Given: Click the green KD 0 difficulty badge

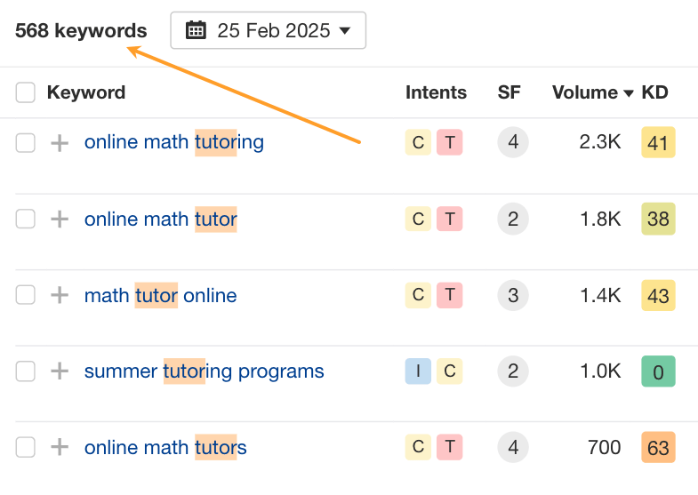Looking at the screenshot, I should (658, 371).
